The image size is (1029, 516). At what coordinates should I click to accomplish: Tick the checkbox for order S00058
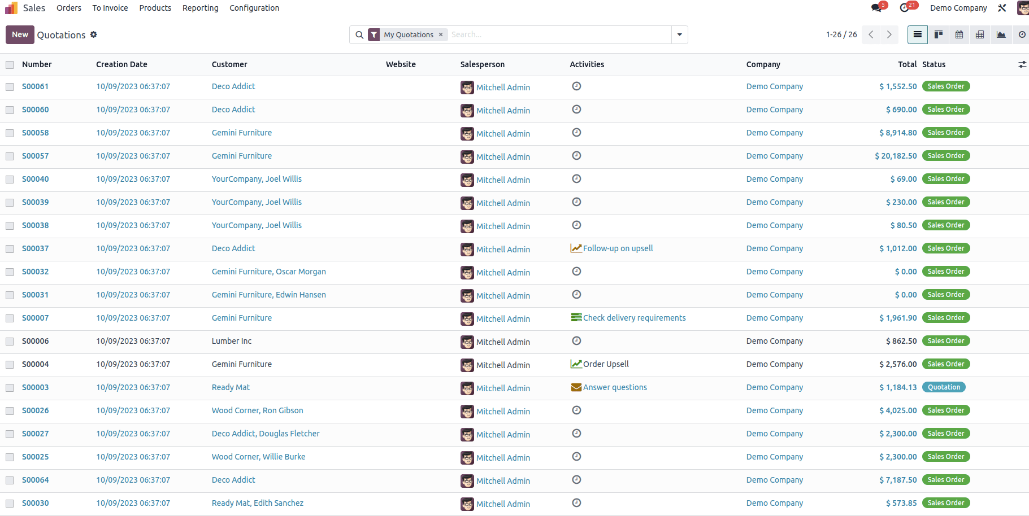coord(10,133)
